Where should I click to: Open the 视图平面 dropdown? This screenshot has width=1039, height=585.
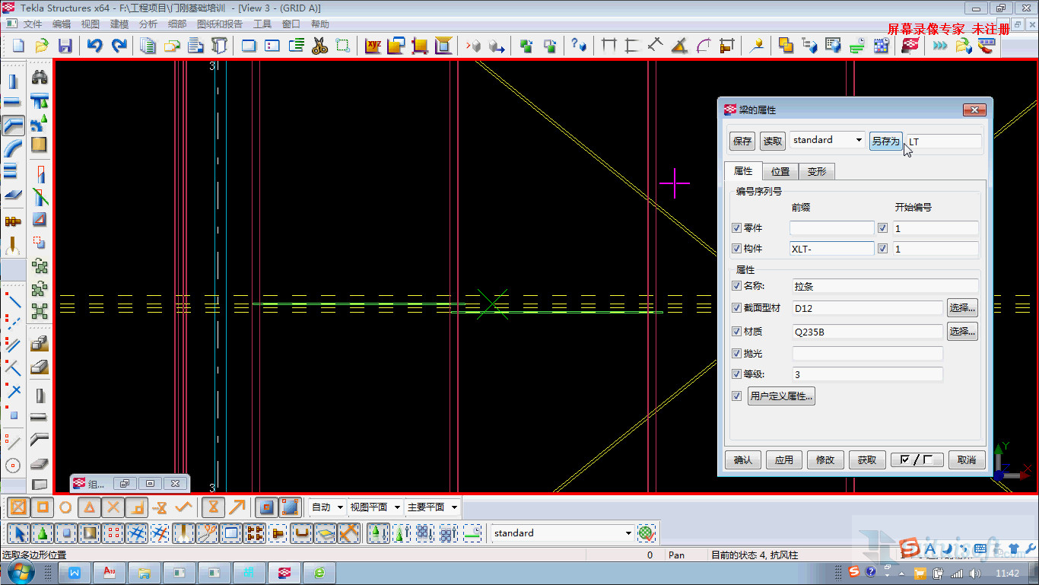(x=396, y=507)
